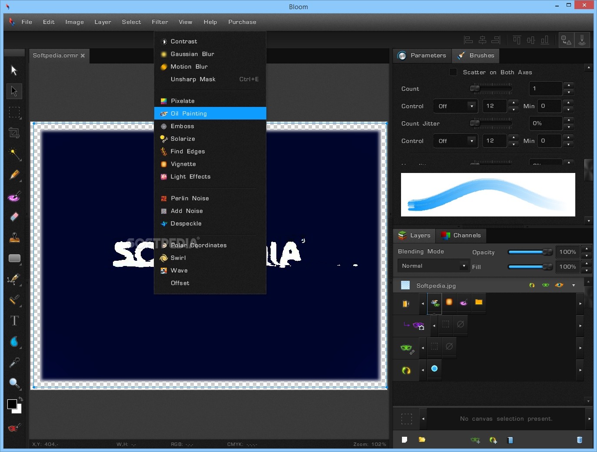Screen dimensions: 597x452
Task: Click the Count Jitter percentage field
Action: (x=546, y=123)
